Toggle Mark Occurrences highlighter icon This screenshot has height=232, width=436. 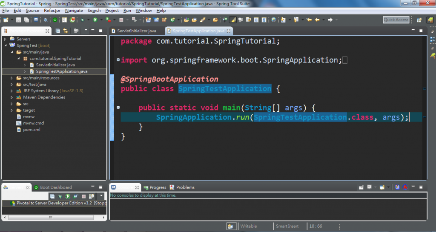tap(233, 20)
